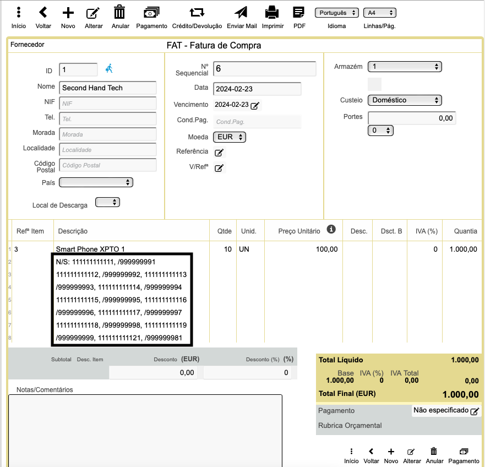Viewport: 485px width, 467px height.
Task: Click the supplier ID input field
Action: [78, 69]
